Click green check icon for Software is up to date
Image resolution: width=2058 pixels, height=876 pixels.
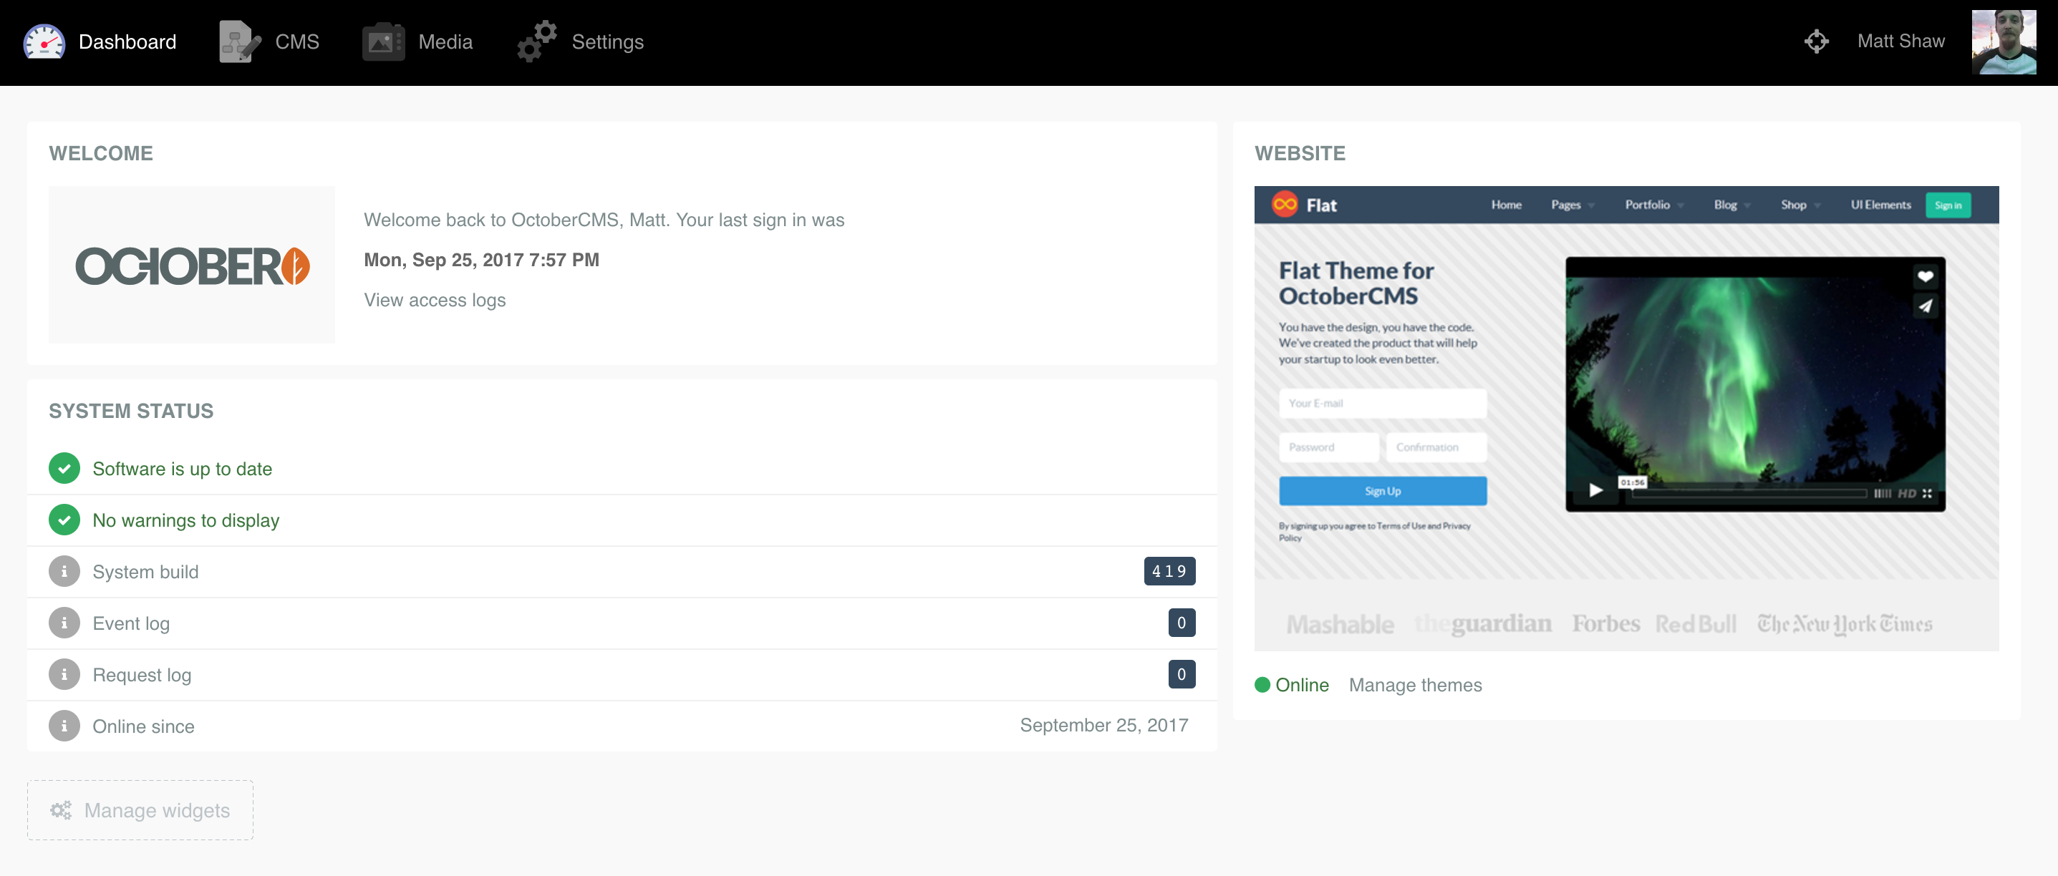point(64,468)
